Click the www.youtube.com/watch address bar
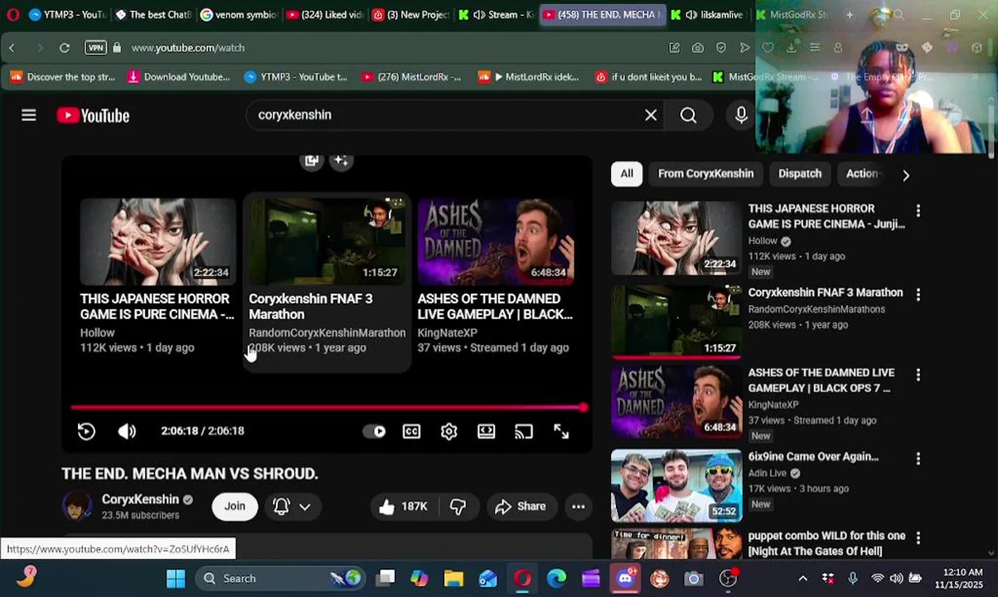The image size is (998, 597). pos(187,48)
